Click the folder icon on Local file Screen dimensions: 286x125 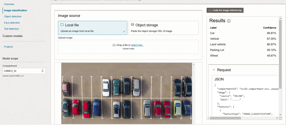(62, 25)
